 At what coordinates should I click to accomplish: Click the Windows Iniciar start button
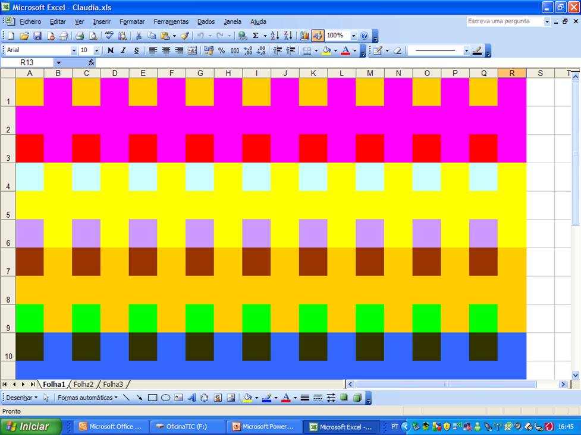[x=30, y=427]
